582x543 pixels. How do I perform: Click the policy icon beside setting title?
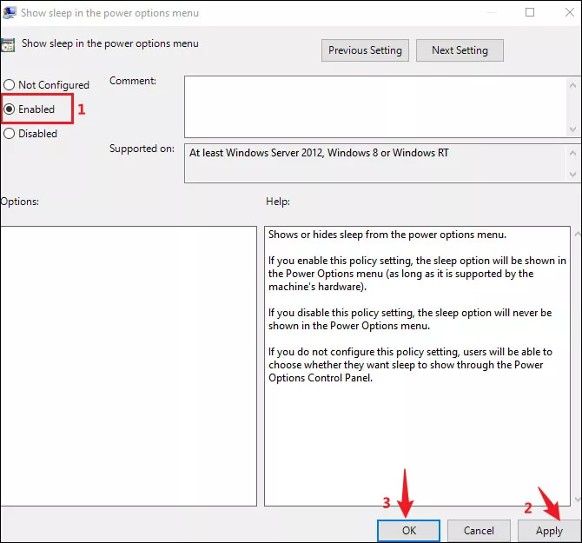(x=8, y=45)
